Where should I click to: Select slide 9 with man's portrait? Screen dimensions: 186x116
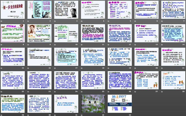[x=39, y=33]
